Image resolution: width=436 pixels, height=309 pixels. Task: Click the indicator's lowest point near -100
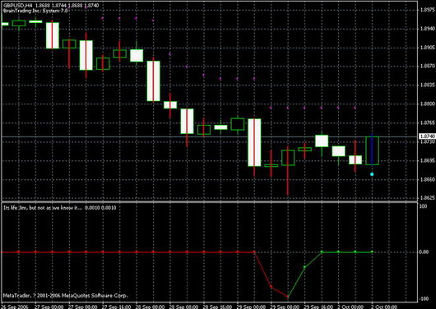coord(288,297)
